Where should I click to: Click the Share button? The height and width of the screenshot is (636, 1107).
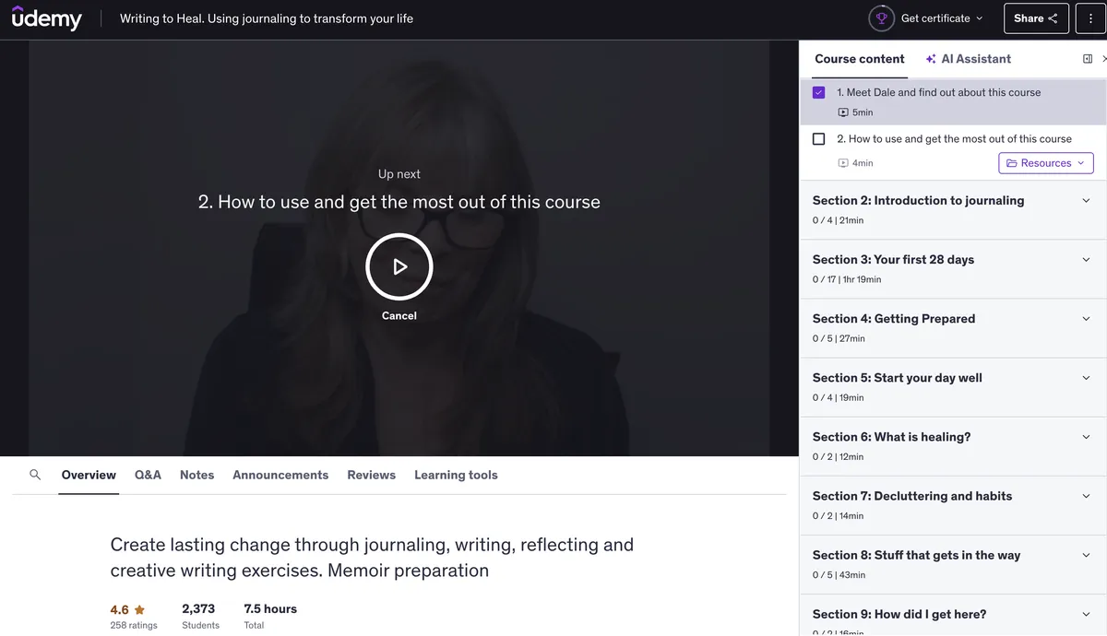[1035, 18]
